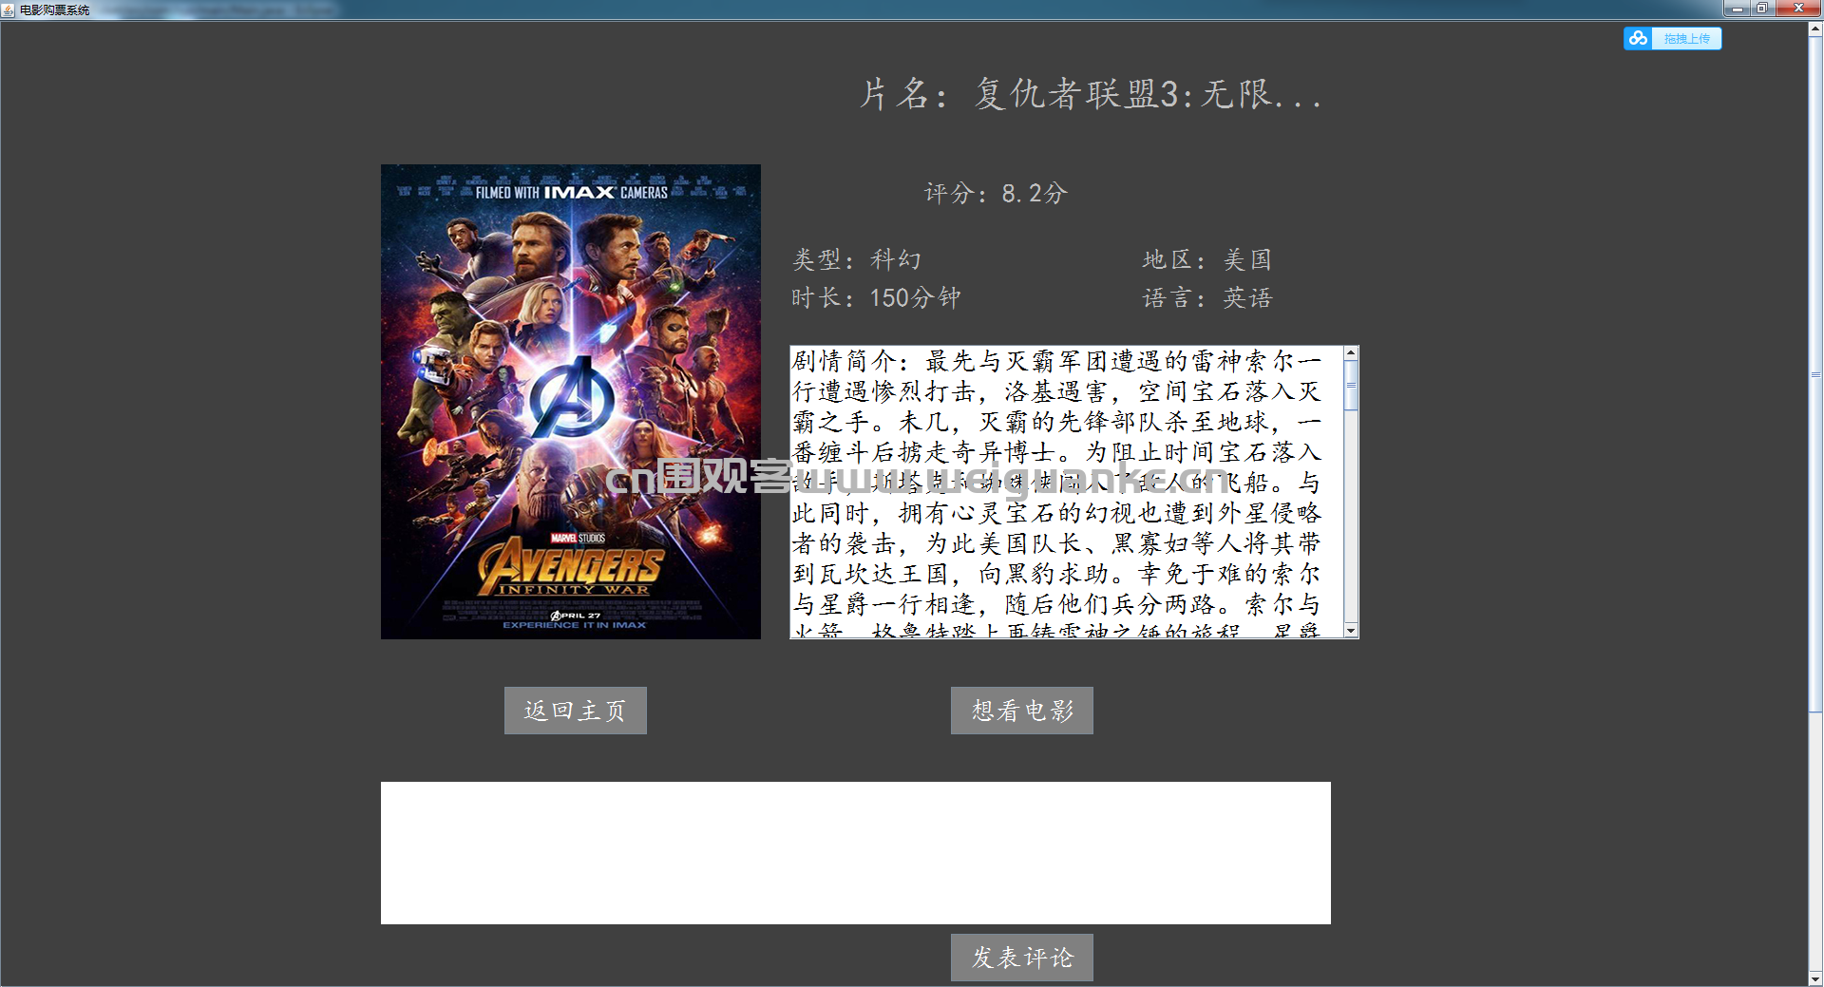Click the Avengers Infinity War poster
The width and height of the screenshot is (1824, 987).
(x=570, y=402)
